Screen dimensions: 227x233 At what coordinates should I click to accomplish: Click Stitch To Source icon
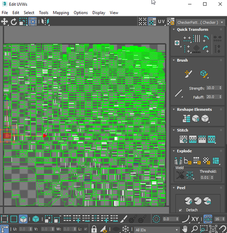pos(202,139)
